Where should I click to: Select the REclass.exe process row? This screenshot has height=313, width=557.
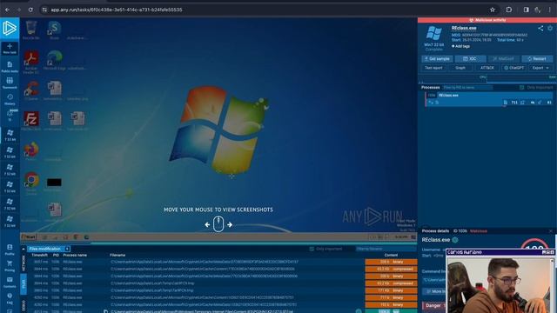tap(489, 98)
